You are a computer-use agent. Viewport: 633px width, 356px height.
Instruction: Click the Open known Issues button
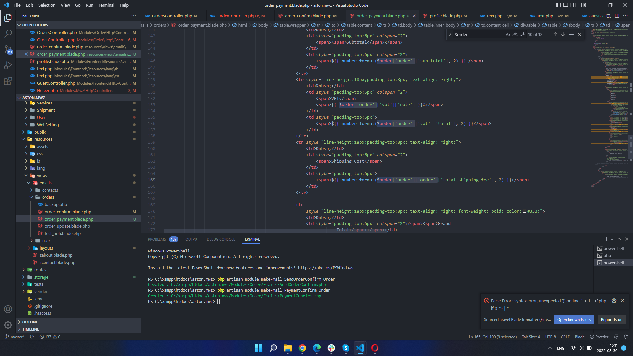click(x=574, y=319)
